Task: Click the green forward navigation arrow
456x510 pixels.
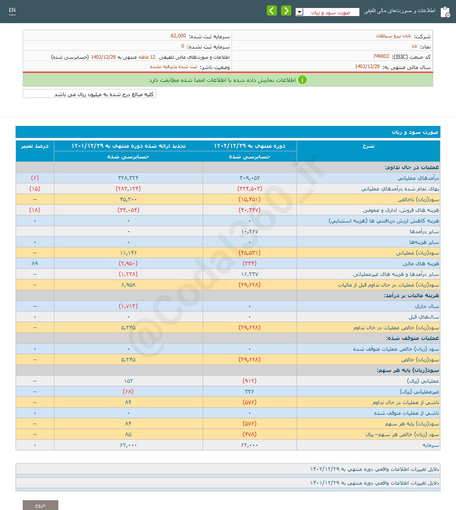Action: (x=286, y=10)
